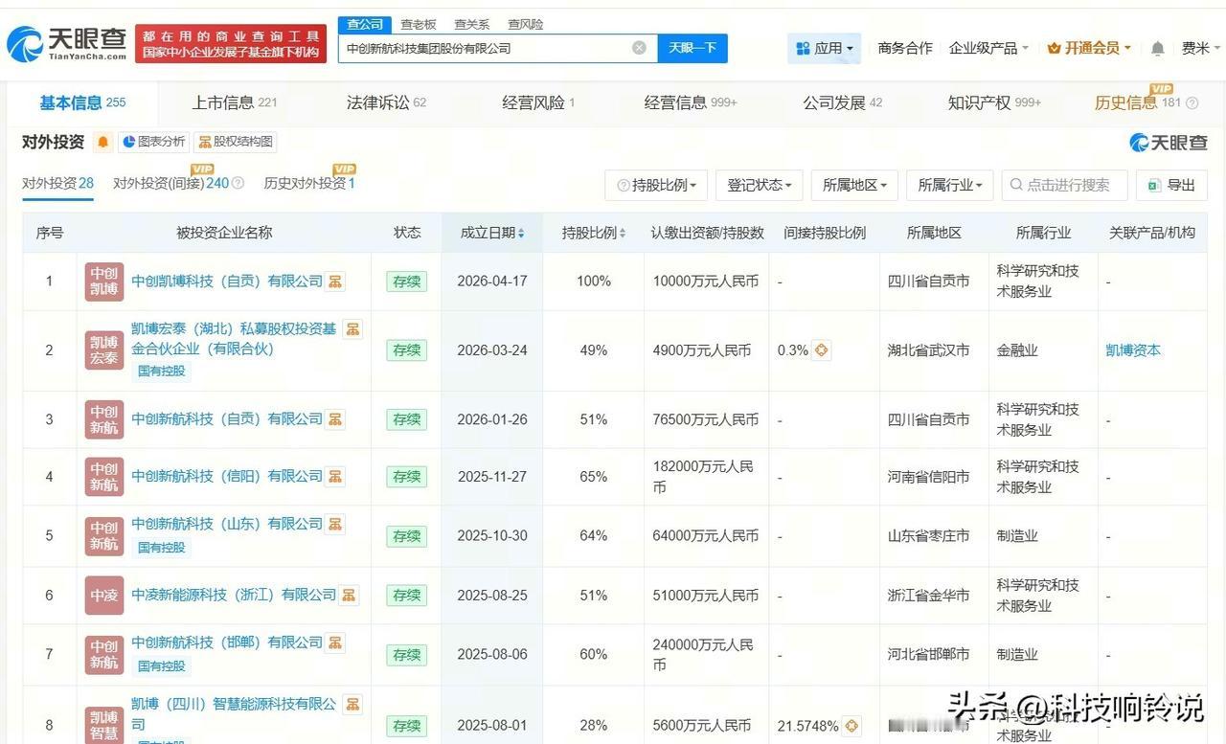The width and height of the screenshot is (1226, 744).
Task: Select the 法律诉讼 62 tab
Action: 386,102
